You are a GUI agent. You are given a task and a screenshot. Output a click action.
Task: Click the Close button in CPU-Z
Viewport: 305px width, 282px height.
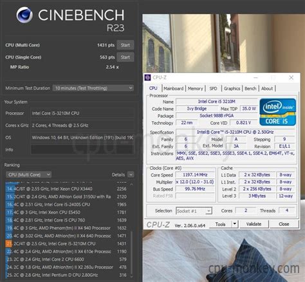[x=284, y=224]
